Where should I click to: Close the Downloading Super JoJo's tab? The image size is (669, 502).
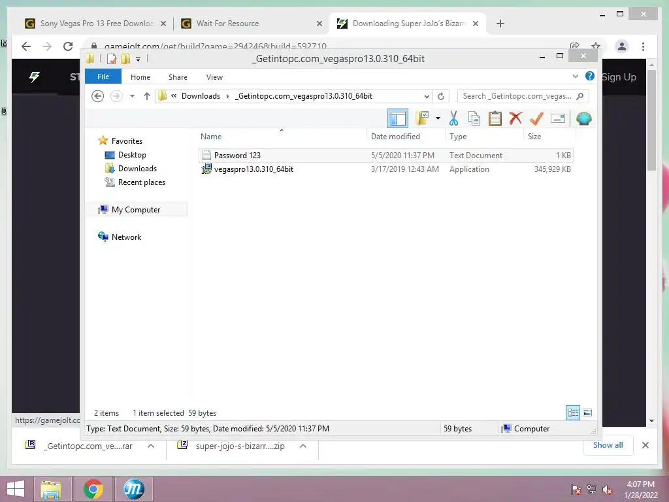click(x=476, y=24)
